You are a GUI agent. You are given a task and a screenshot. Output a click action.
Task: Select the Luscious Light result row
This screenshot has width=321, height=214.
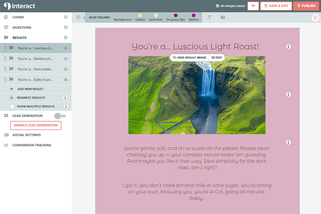click(x=36, y=48)
